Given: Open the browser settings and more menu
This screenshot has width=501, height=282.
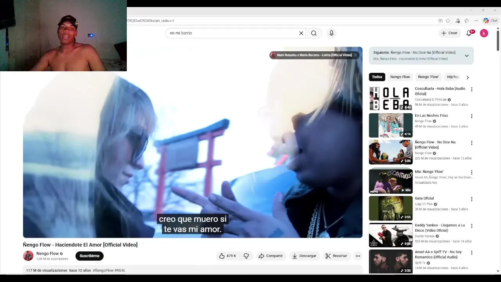Looking at the screenshot, I should (x=476, y=21).
